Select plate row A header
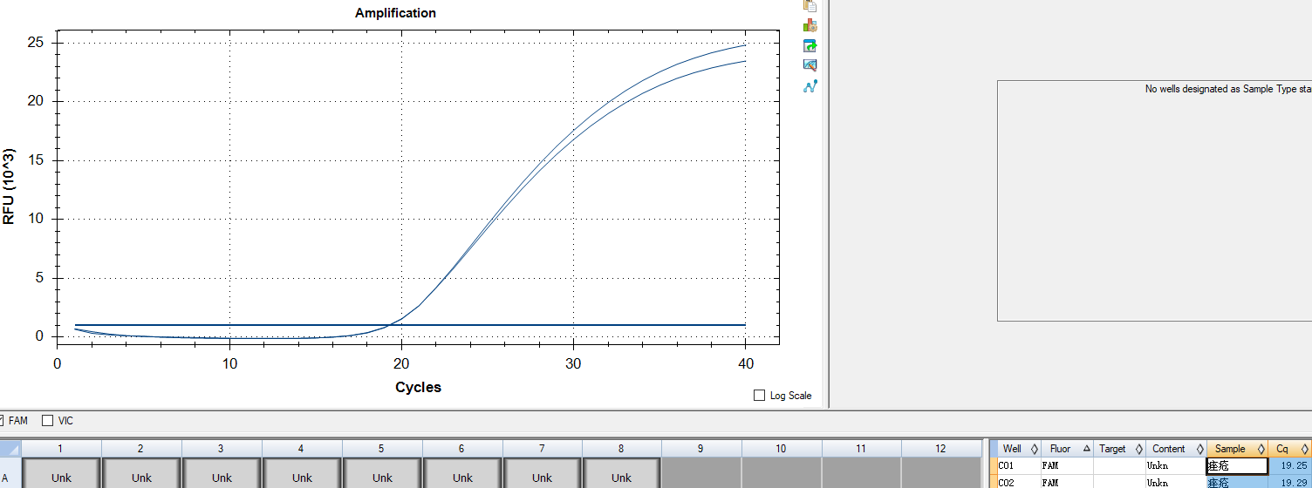The width and height of the screenshot is (1312, 488). point(10,473)
